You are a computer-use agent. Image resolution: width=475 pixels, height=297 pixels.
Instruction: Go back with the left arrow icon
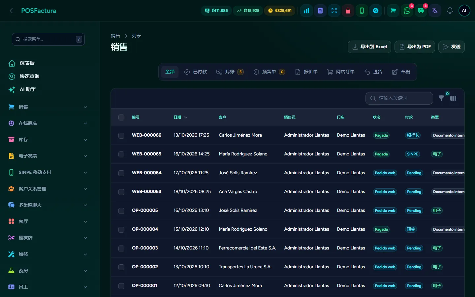tap(11, 11)
